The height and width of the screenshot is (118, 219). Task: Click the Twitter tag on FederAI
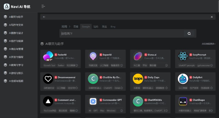tap(61, 65)
